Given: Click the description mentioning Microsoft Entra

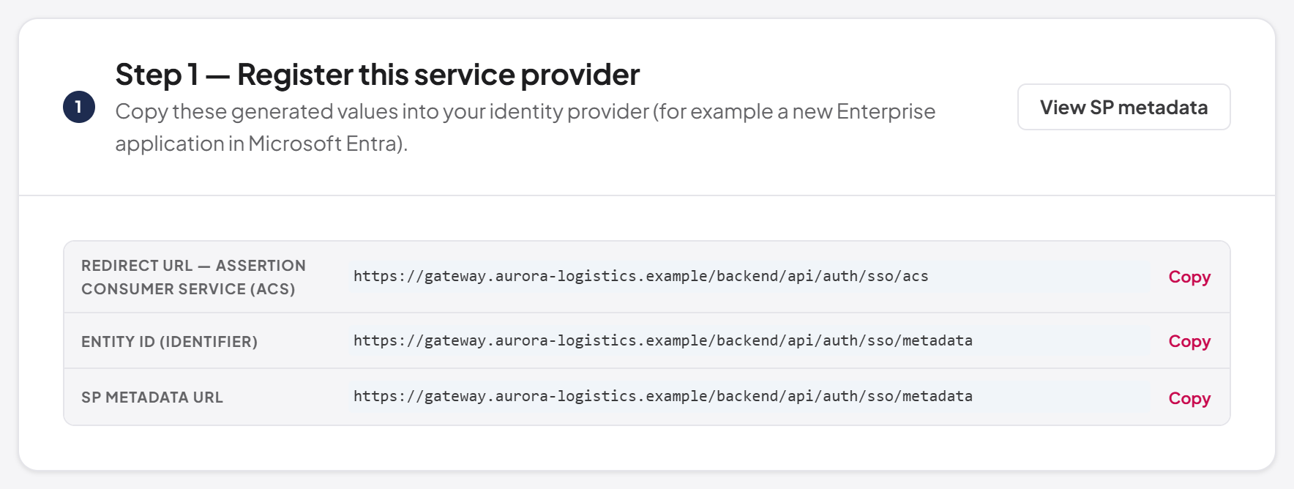Looking at the screenshot, I should [525, 127].
